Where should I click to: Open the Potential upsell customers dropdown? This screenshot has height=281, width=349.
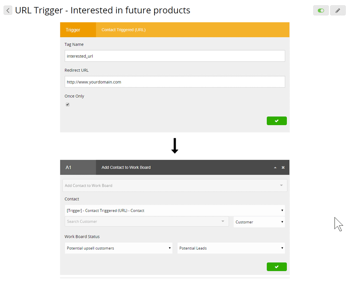(118, 248)
